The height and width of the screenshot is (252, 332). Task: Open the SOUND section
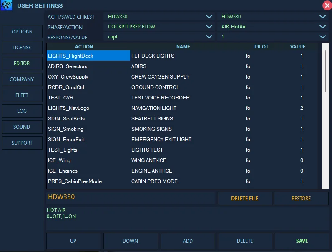[22, 127]
